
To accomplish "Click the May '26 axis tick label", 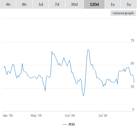I will tap(36, 115).
